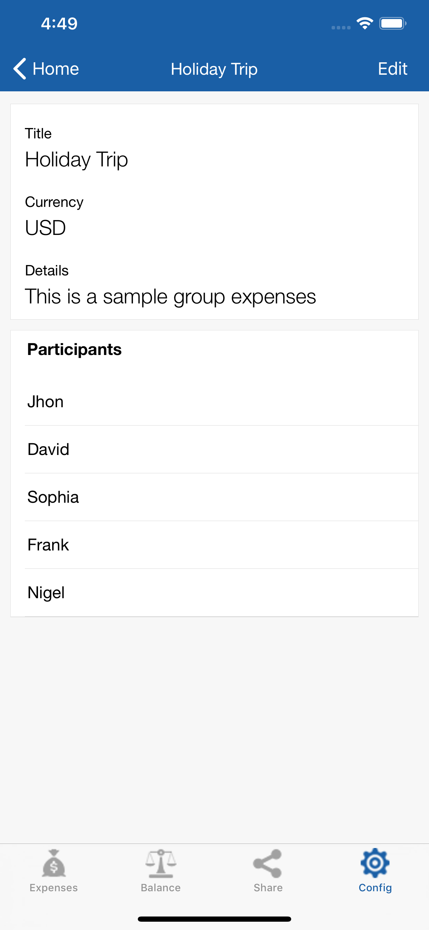Tap the USD currency value
The image size is (429, 930).
pos(46,228)
